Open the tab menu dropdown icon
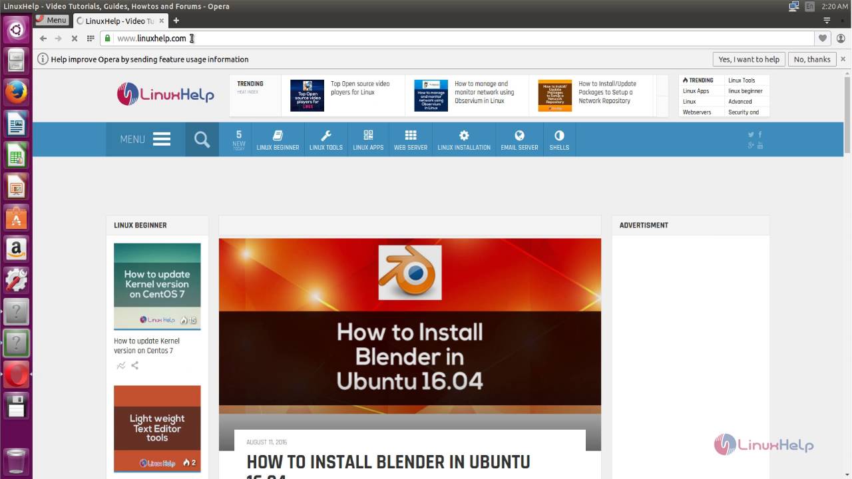 pos(827,21)
